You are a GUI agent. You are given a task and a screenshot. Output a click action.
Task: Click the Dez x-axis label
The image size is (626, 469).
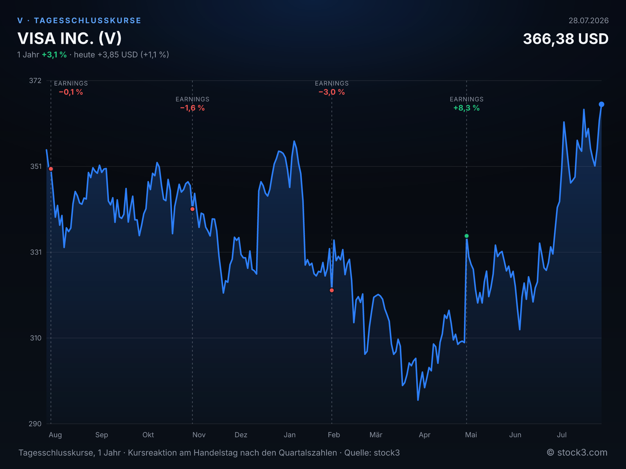(x=241, y=435)
